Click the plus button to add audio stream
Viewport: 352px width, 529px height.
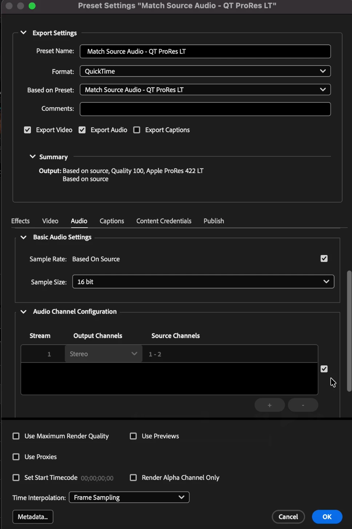(x=269, y=405)
